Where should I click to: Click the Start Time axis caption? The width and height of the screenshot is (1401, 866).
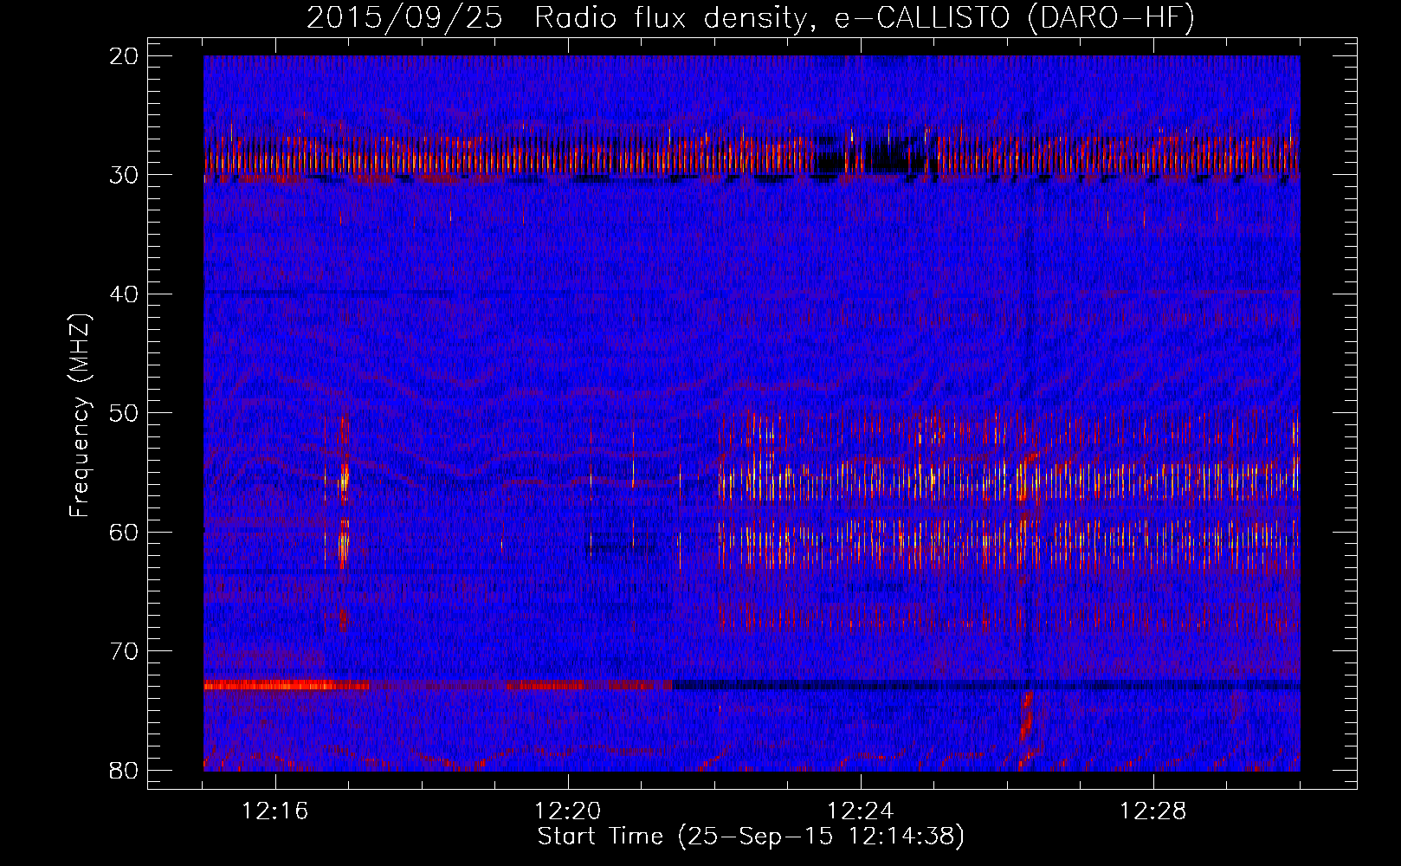click(751, 837)
